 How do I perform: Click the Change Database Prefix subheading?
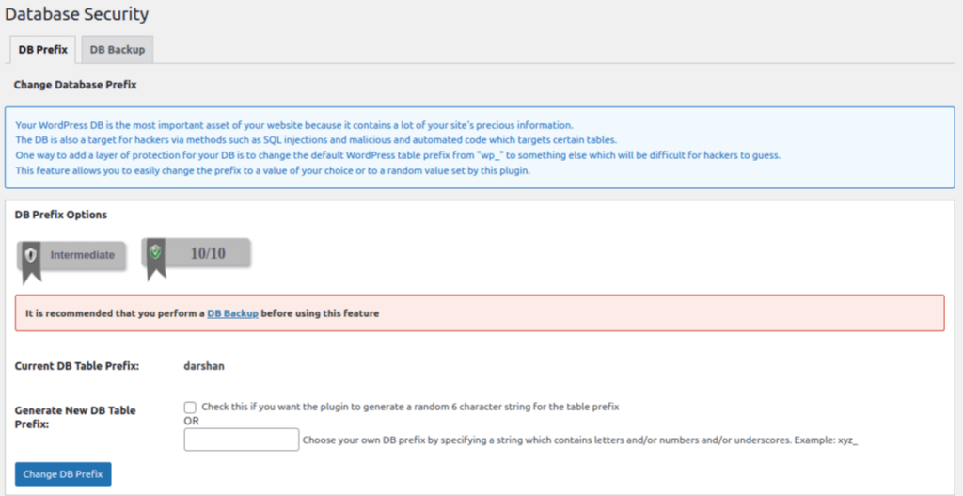pos(75,85)
